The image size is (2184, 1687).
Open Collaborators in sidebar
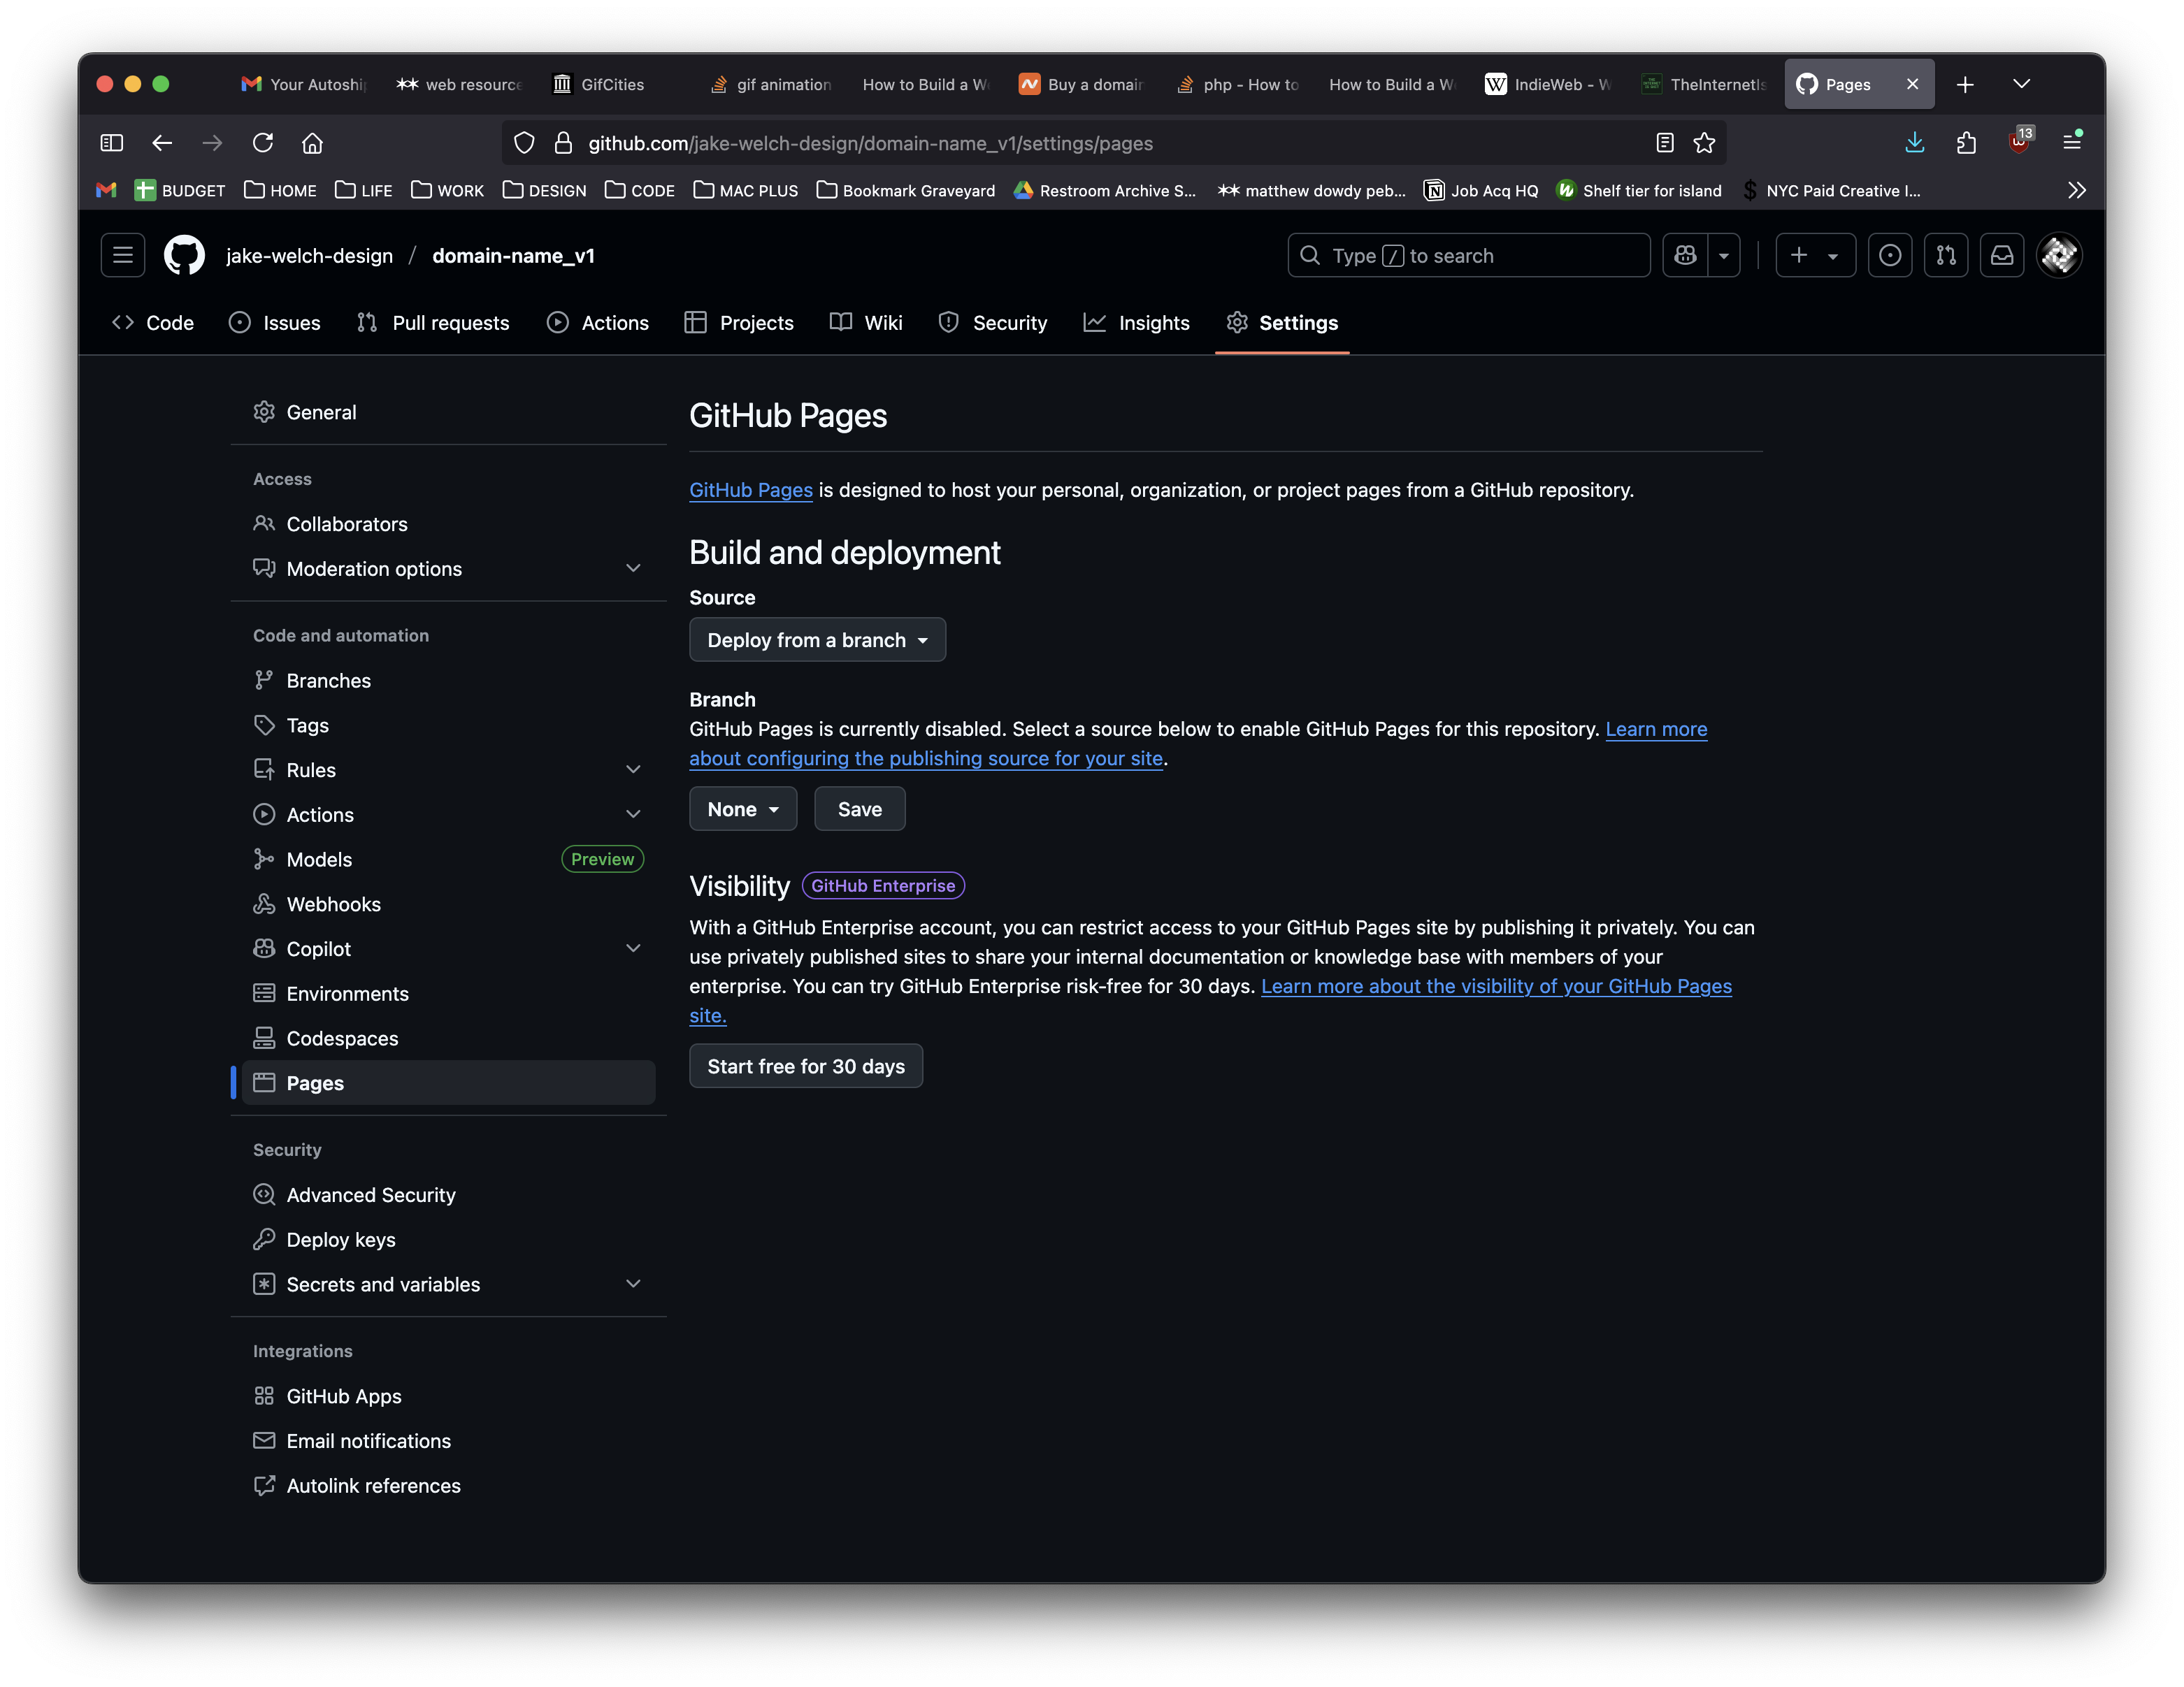click(448, 523)
